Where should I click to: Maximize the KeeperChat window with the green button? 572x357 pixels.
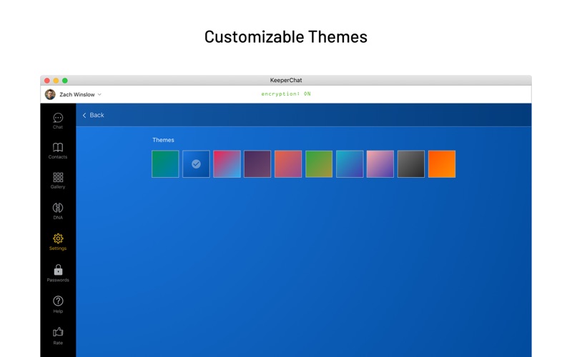click(65, 81)
